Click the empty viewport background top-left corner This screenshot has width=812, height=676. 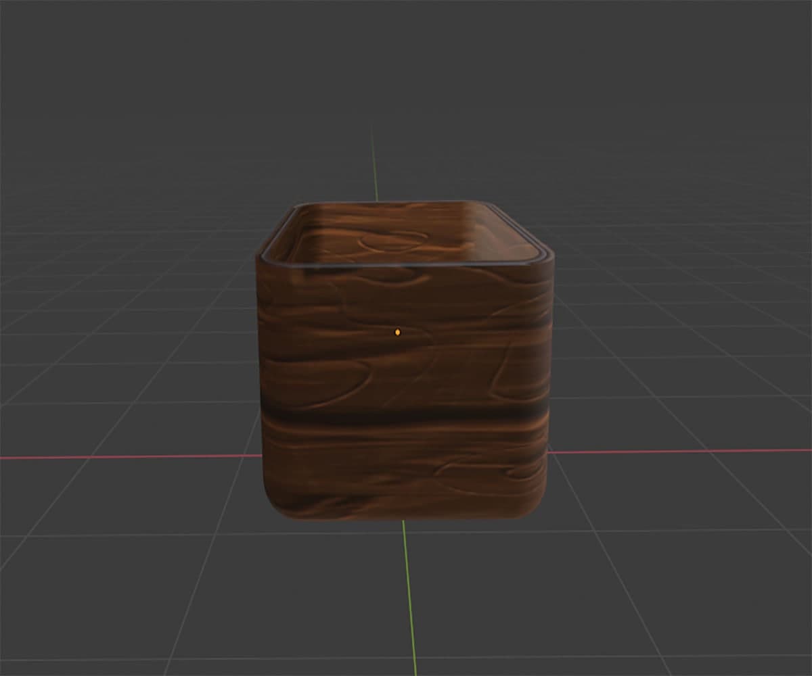pos(41,34)
